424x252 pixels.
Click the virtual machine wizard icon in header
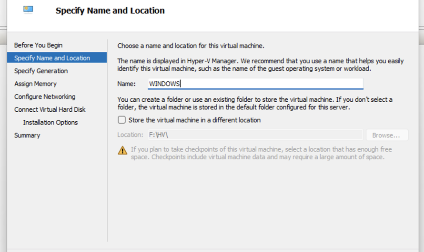[x=28, y=9]
